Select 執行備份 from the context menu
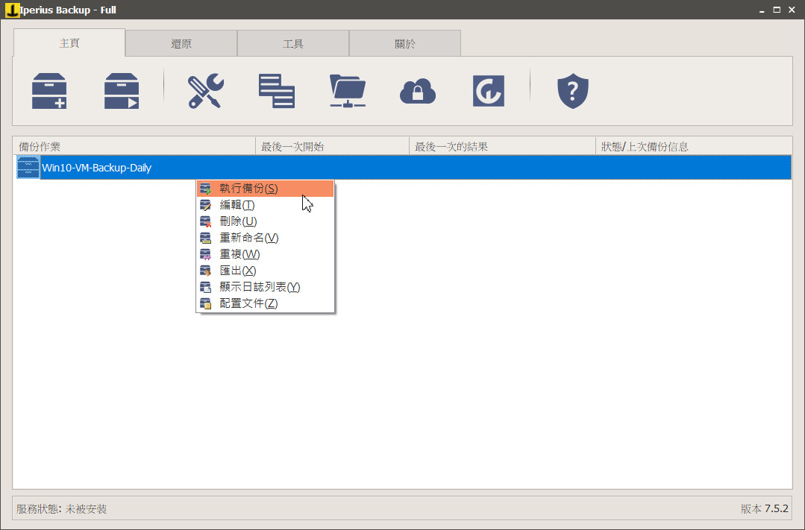805x530 pixels. (x=248, y=189)
